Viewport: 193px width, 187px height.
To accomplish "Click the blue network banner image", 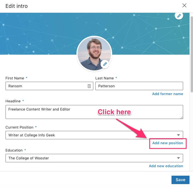I will coord(37,34).
